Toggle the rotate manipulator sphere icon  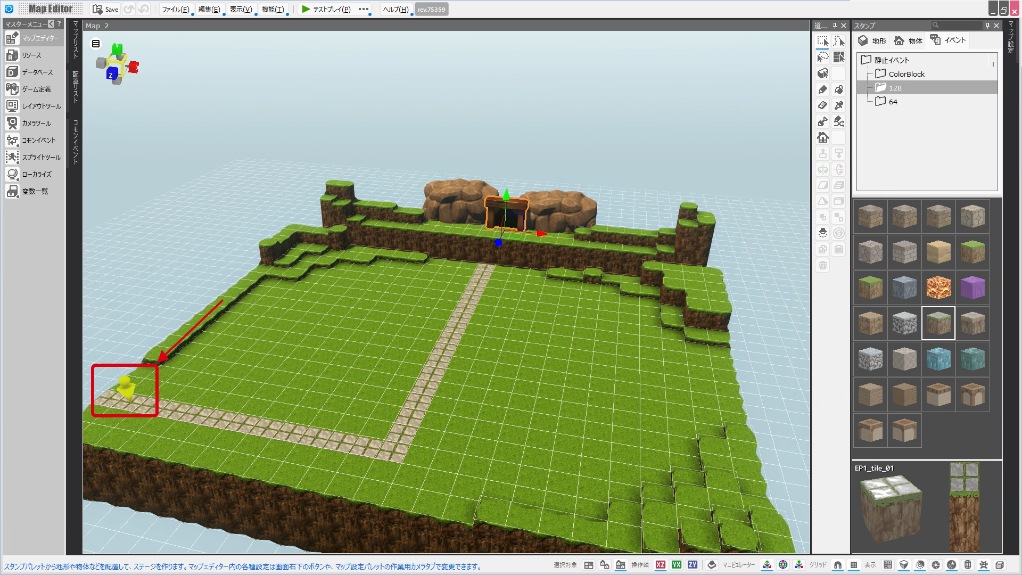pyautogui.click(x=783, y=565)
